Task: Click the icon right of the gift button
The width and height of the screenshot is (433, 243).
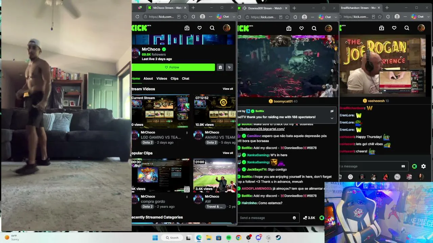Action: pyautogui.click(x=229, y=67)
